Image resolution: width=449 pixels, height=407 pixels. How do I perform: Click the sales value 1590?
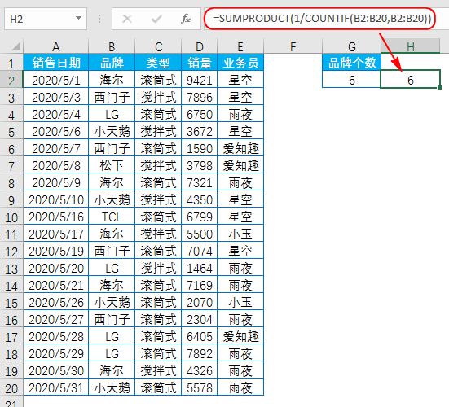click(200, 148)
